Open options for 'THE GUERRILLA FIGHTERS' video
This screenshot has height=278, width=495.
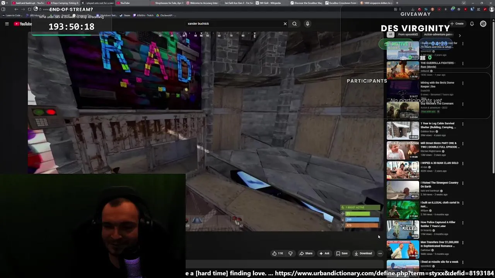click(463, 63)
